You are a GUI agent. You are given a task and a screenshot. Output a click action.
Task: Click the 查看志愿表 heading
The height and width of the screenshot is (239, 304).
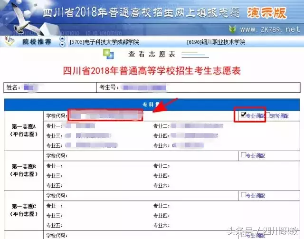click(x=152, y=54)
